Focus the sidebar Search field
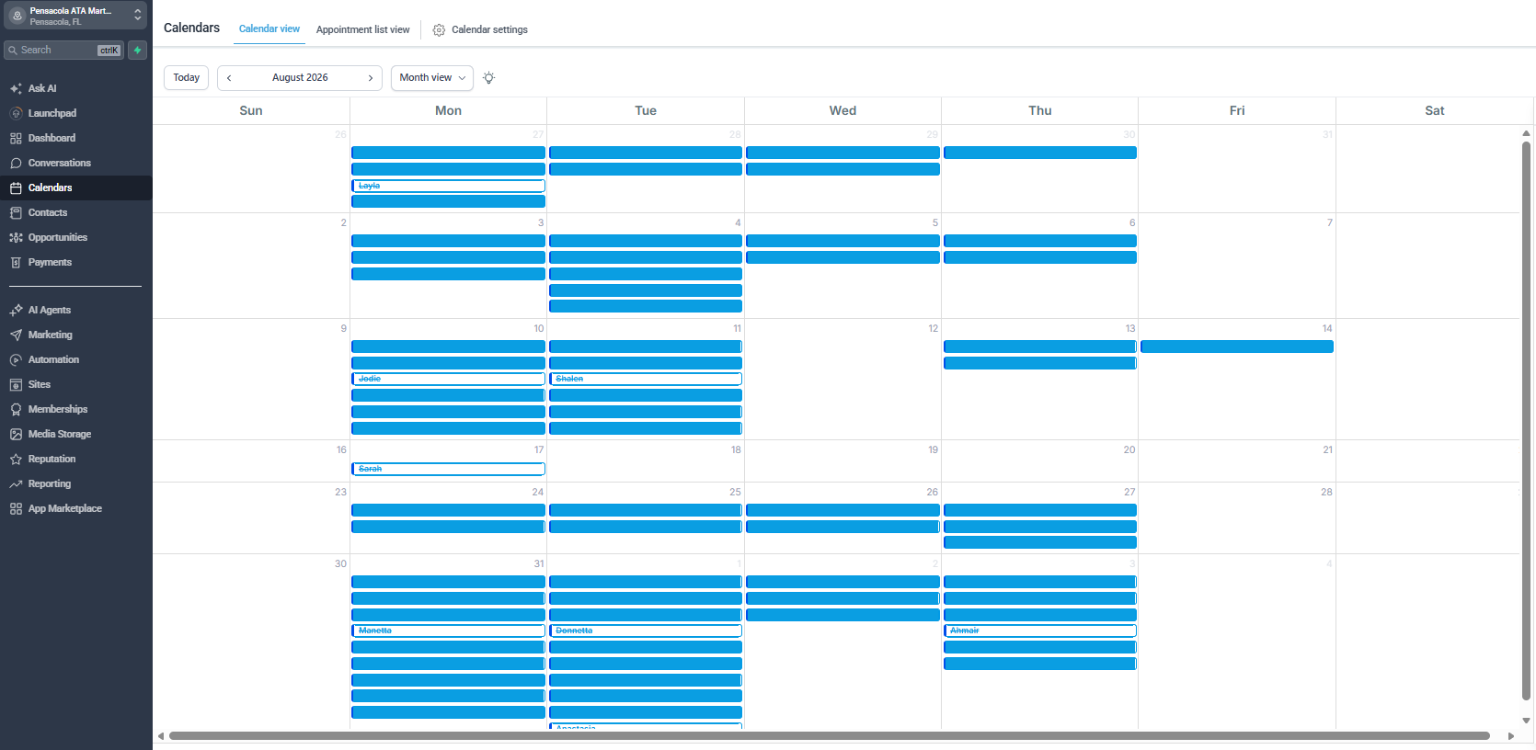Screen dimensions: 1536x750 [64, 51]
